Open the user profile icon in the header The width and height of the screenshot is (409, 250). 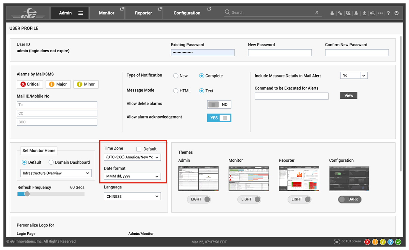[332, 13]
